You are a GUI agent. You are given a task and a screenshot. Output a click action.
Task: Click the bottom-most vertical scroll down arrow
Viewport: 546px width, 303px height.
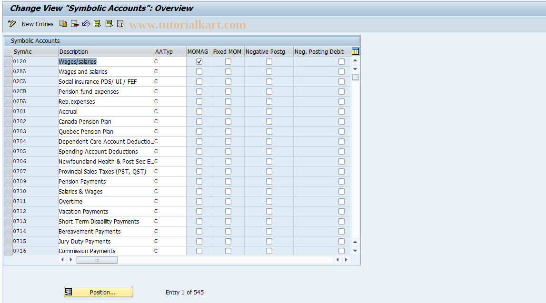click(x=355, y=251)
